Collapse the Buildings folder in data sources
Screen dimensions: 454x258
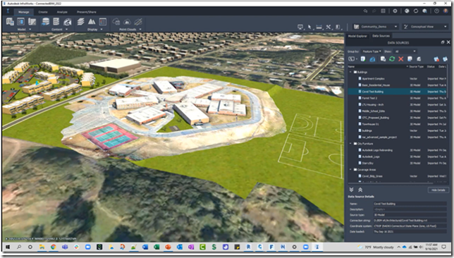click(x=350, y=72)
